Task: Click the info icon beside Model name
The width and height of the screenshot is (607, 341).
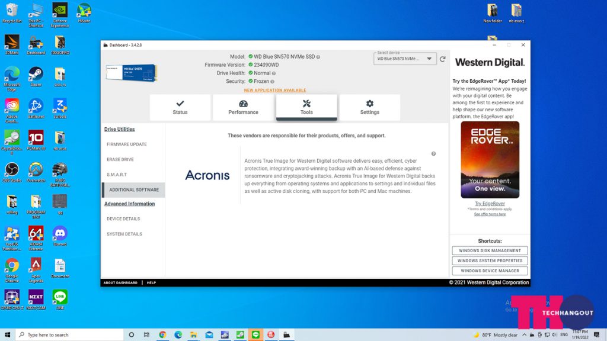Action: tap(318, 57)
